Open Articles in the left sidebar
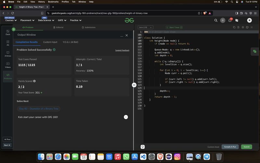 pos(8,54)
